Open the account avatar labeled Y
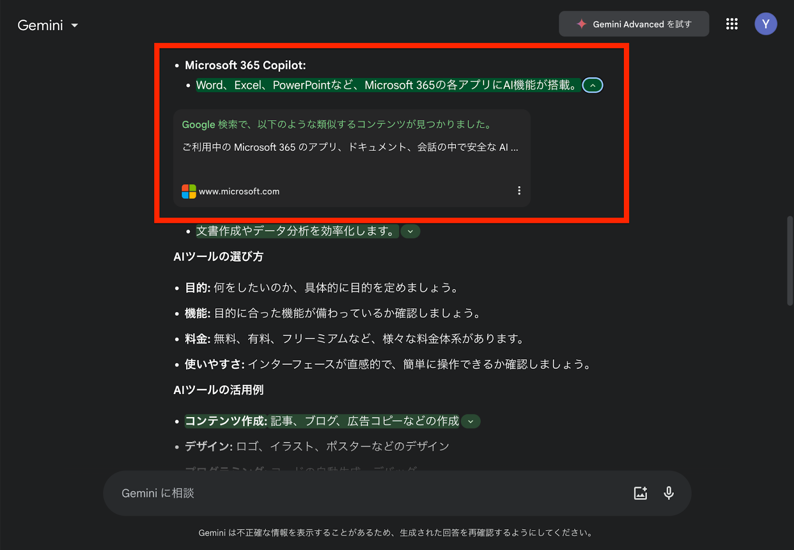Screen dimensions: 794x550 [766, 24]
